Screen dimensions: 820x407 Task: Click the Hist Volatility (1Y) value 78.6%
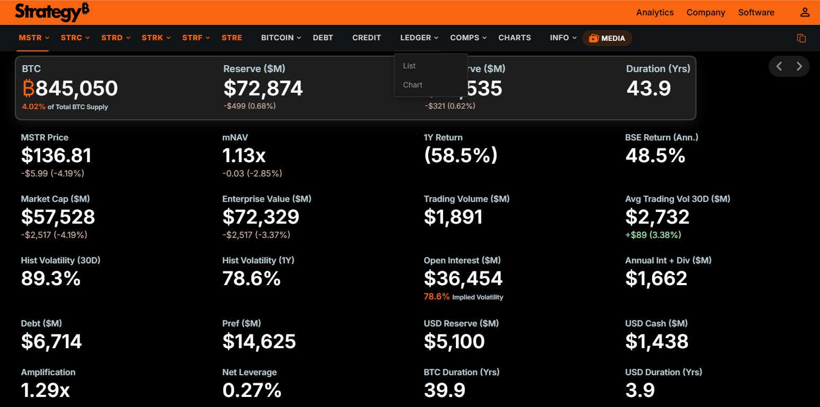click(x=252, y=278)
